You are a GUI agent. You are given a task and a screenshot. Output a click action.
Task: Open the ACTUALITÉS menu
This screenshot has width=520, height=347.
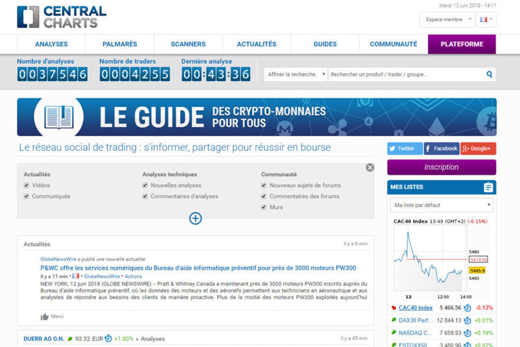click(x=256, y=44)
